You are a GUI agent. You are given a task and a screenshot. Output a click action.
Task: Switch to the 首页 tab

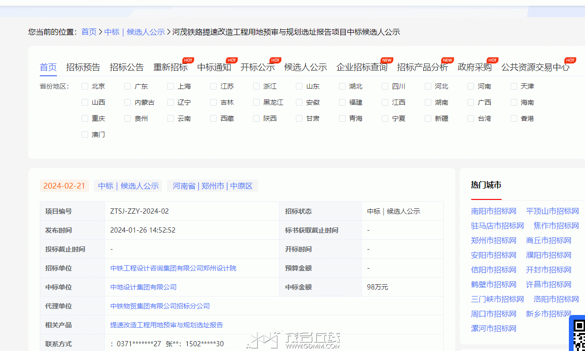48,67
